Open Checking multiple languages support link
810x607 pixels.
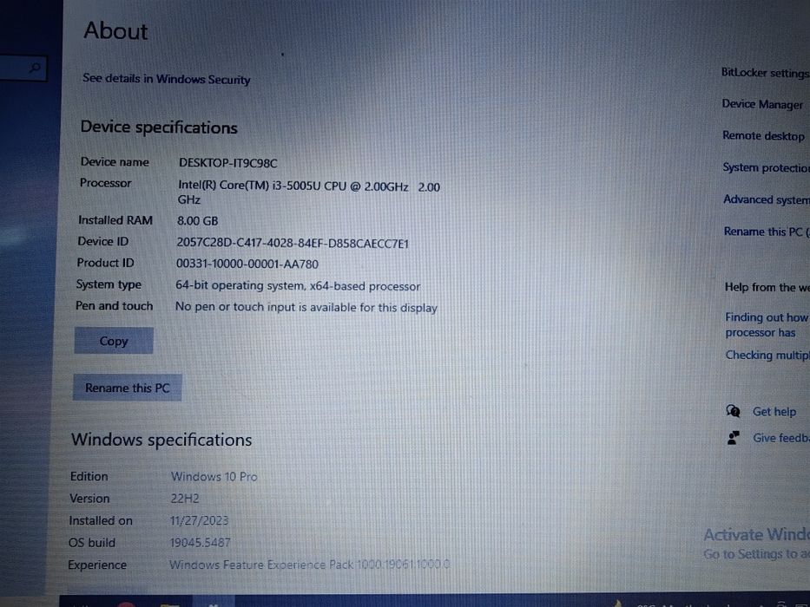767,356
